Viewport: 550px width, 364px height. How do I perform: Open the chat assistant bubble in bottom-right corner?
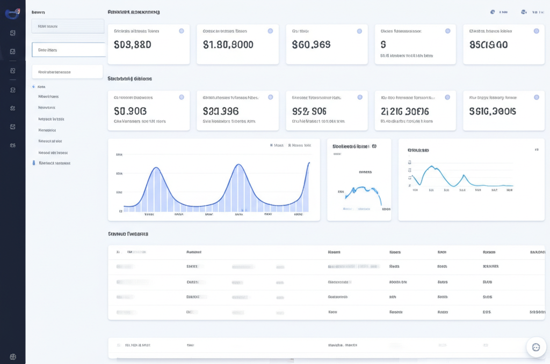tap(536, 347)
